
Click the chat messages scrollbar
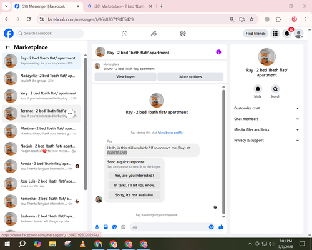pyautogui.click(x=223, y=152)
